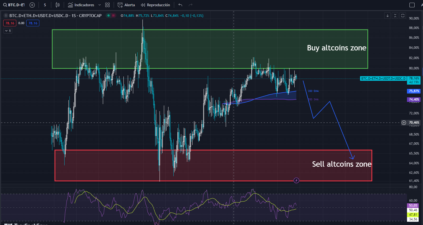Image resolution: width=423 pixels, height=225 pixels.
Task: Click the redo arrow in toolbar
Action: pos(190,5)
